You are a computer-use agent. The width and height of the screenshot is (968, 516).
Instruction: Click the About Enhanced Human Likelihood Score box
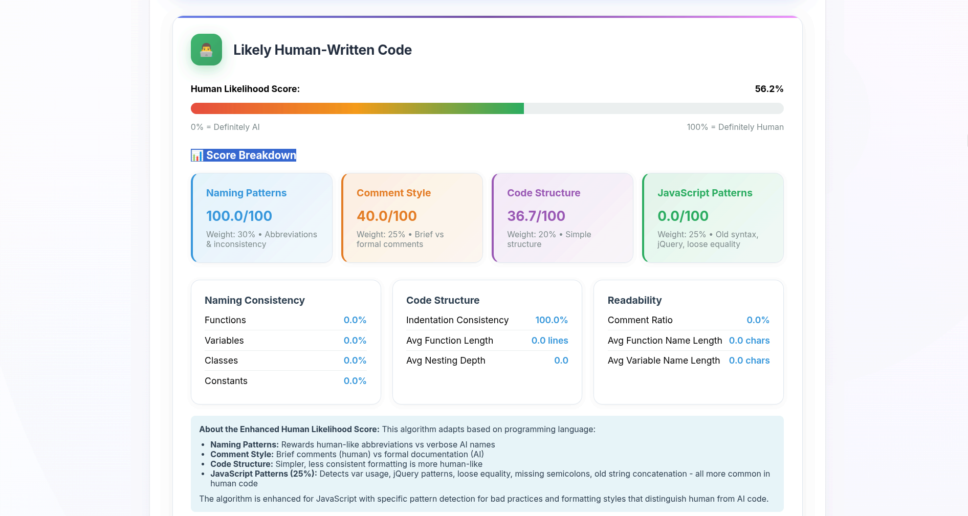487,464
